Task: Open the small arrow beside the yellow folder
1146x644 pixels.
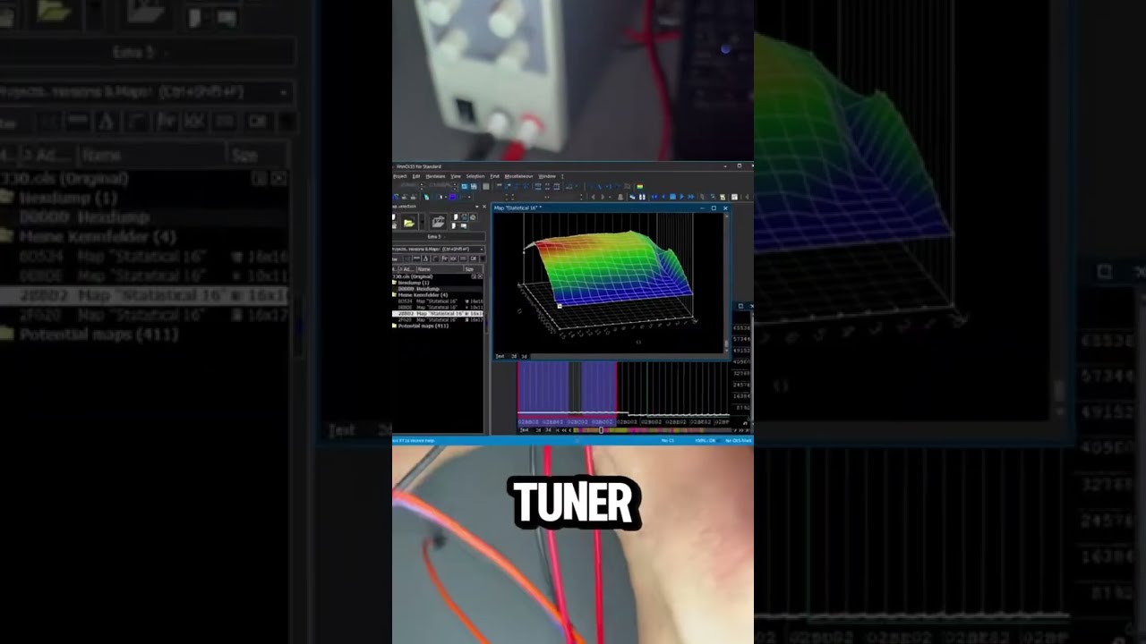Action: coord(422,222)
